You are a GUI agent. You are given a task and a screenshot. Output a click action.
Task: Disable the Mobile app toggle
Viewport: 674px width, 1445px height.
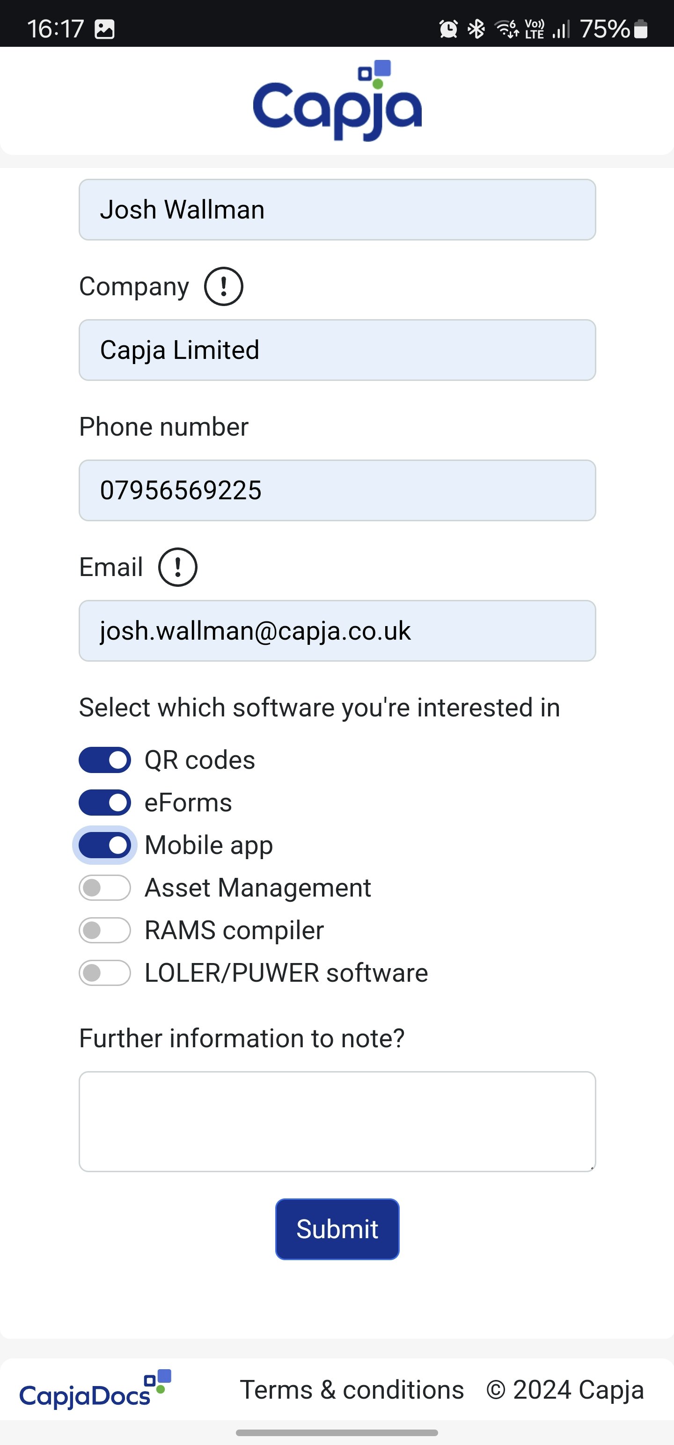pos(105,846)
